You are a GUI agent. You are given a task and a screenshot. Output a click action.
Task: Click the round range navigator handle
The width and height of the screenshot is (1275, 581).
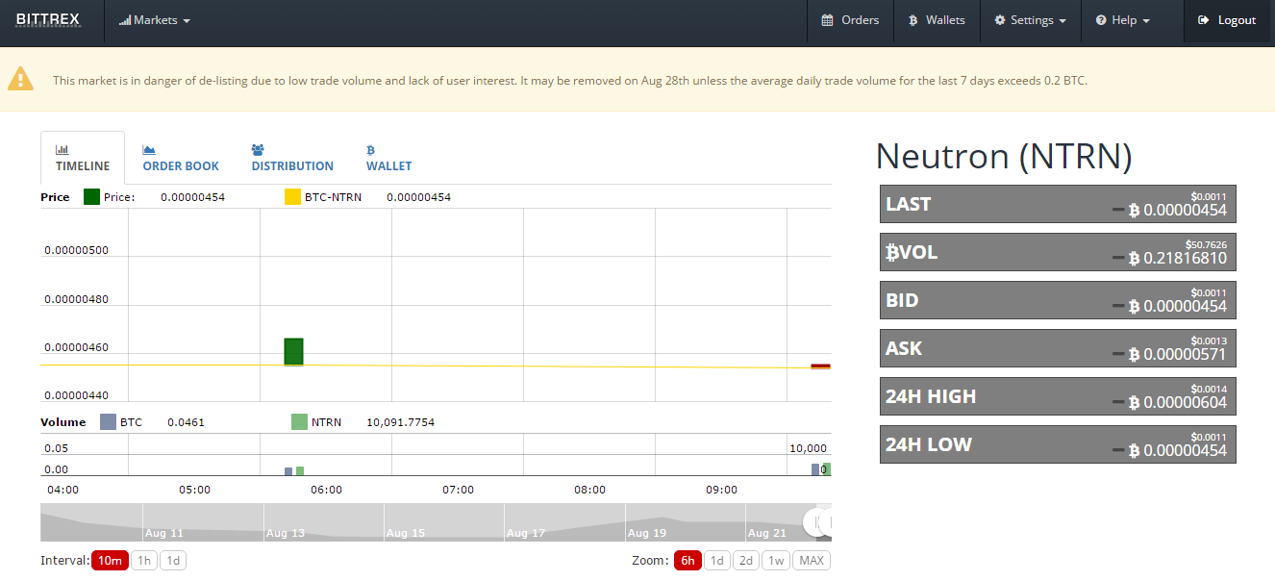coord(817,522)
